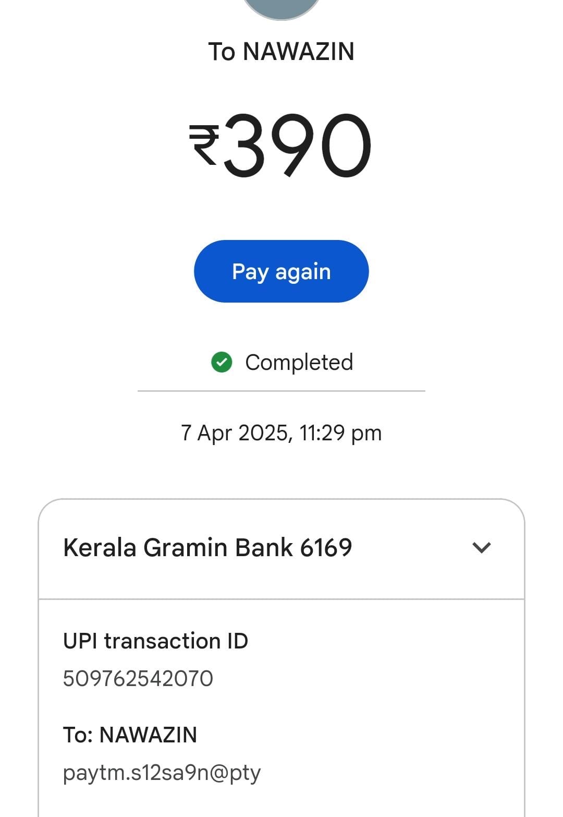Screen dimensions: 563x817
Task: Tap the 390 amount digits
Action: [x=298, y=145]
